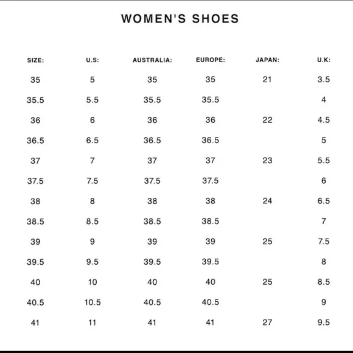Click the EUROPE column header
The height and width of the screenshot is (353, 353).
pos(211,60)
